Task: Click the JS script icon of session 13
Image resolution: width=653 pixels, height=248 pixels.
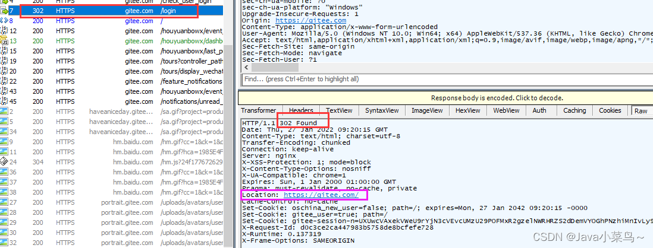Action: (x=4, y=41)
